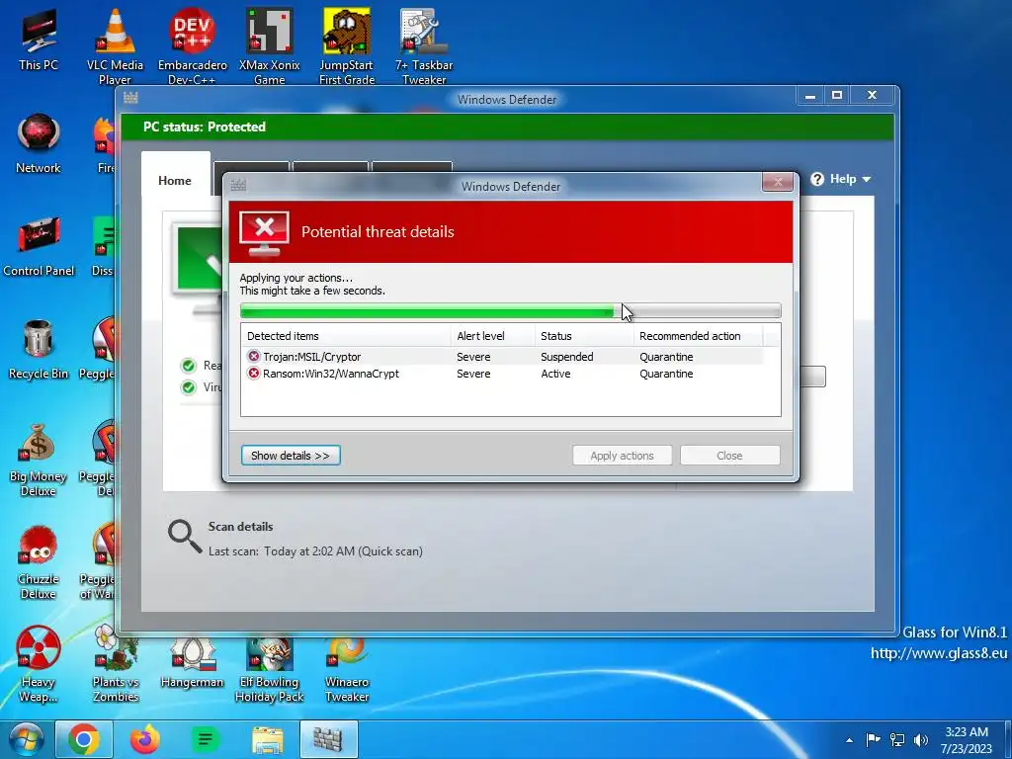Click the volume speaker tray icon
This screenshot has height=759, width=1012.
pyautogui.click(x=921, y=739)
